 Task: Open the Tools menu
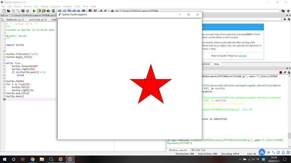coord(78,6)
